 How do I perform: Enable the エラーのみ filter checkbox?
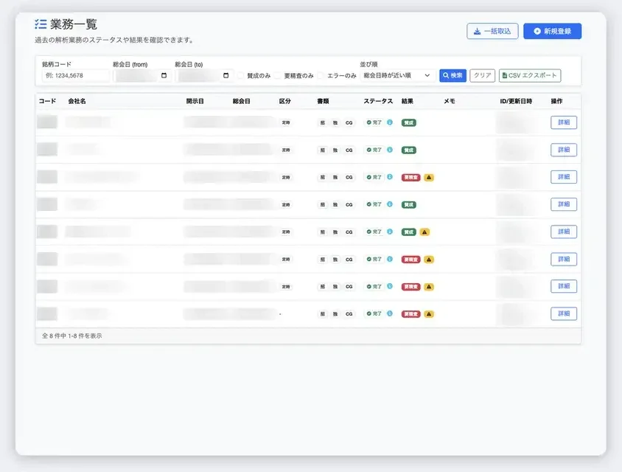[x=321, y=75]
